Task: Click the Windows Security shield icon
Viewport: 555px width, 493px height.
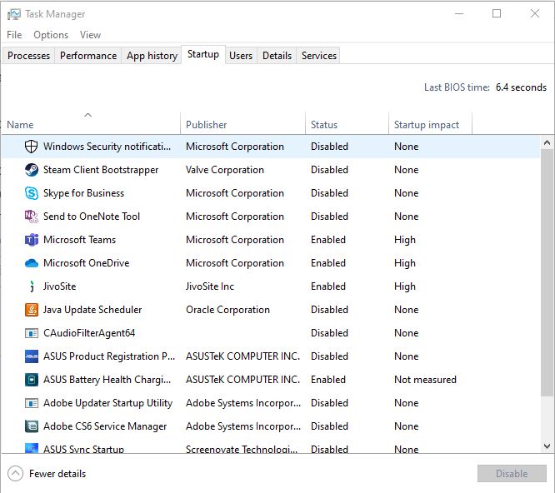Action: pyautogui.click(x=31, y=146)
